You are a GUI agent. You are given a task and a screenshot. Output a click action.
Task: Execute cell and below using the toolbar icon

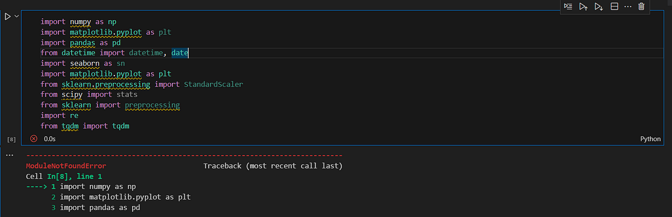click(x=598, y=7)
